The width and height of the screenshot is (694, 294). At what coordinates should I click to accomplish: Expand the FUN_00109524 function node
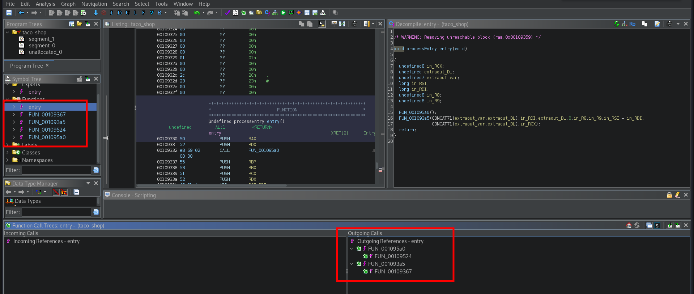pos(14,130)
